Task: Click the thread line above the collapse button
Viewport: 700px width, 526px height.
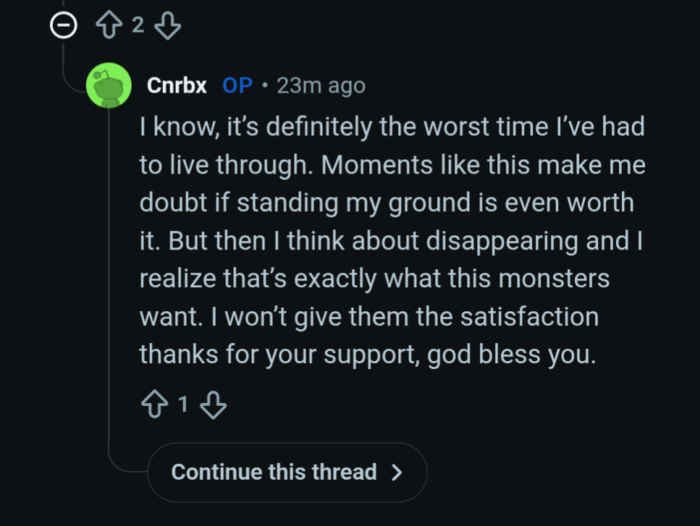Action: pos(63,4)
